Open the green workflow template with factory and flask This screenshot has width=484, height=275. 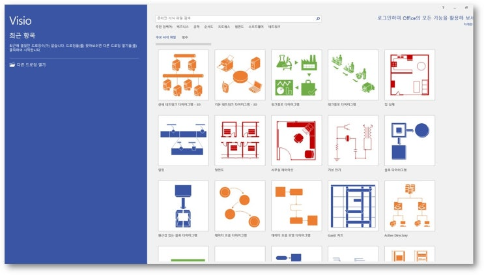296,75
